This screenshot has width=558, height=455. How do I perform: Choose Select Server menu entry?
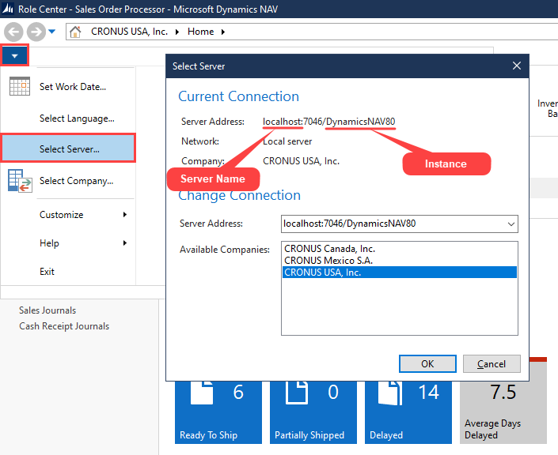68,149
